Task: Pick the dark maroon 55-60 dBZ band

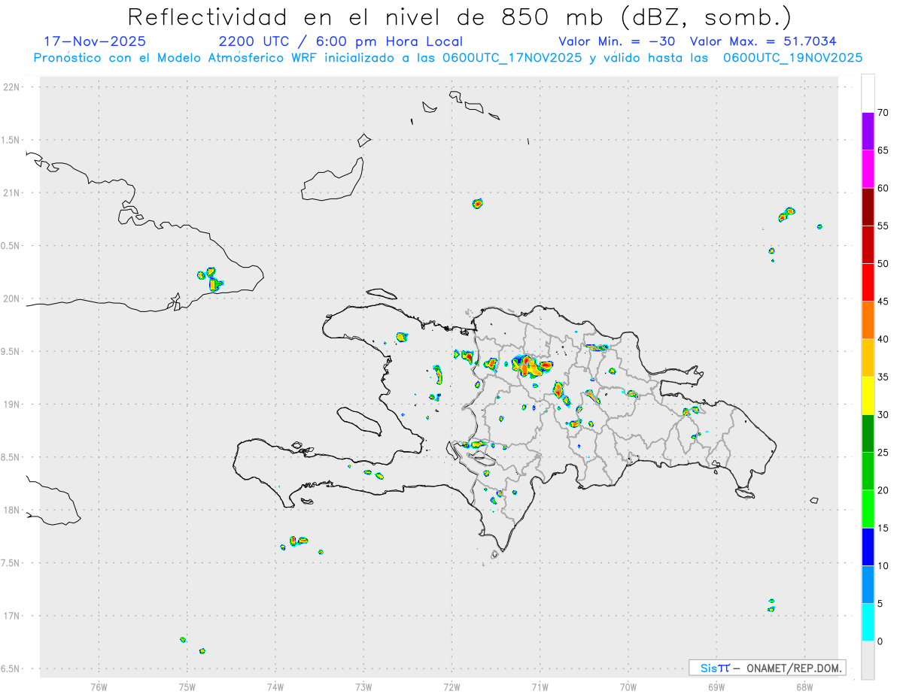Action: click(x=868, y=207)
